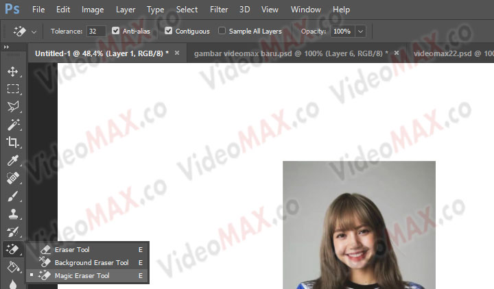Select the Spot Healing Brush tool
This screenshot has height=289, width=494.
[x=13, y=178]
